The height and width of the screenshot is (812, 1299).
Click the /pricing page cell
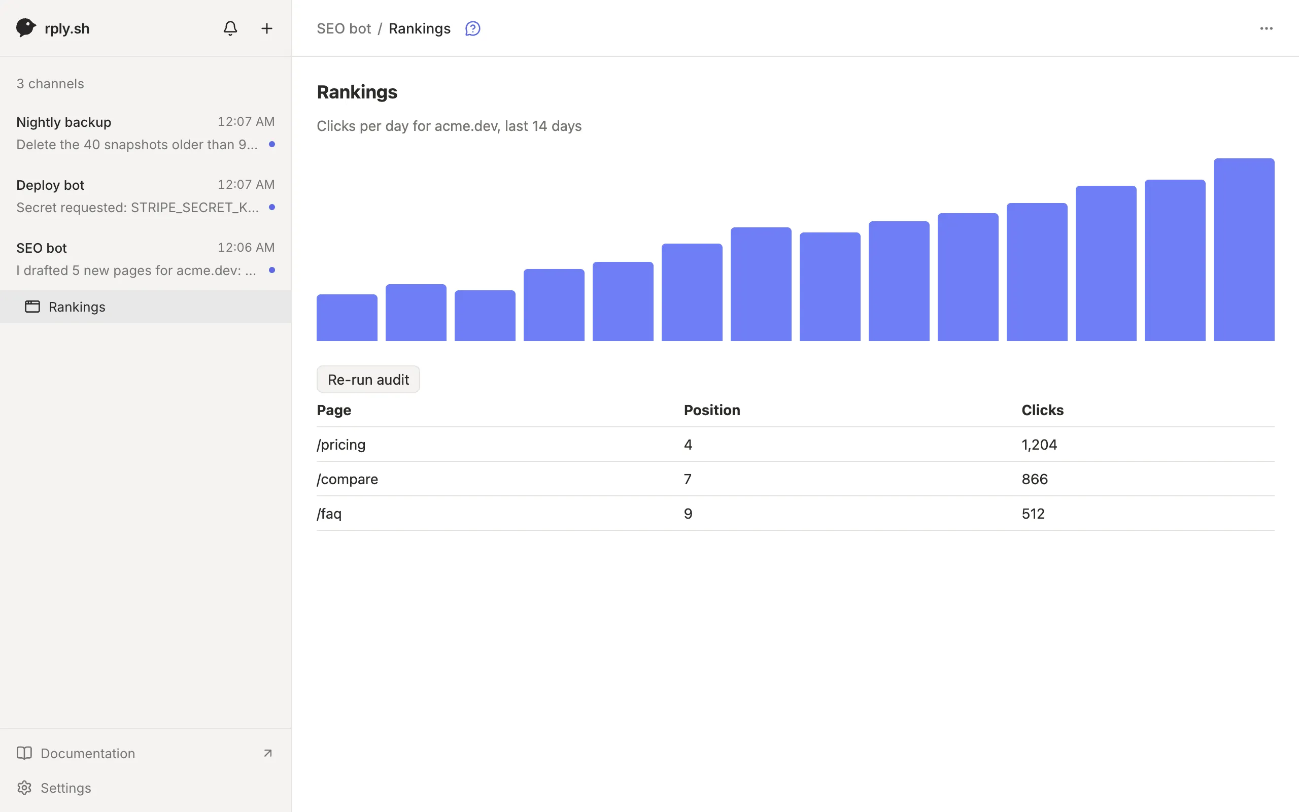[x=341, y=445]
